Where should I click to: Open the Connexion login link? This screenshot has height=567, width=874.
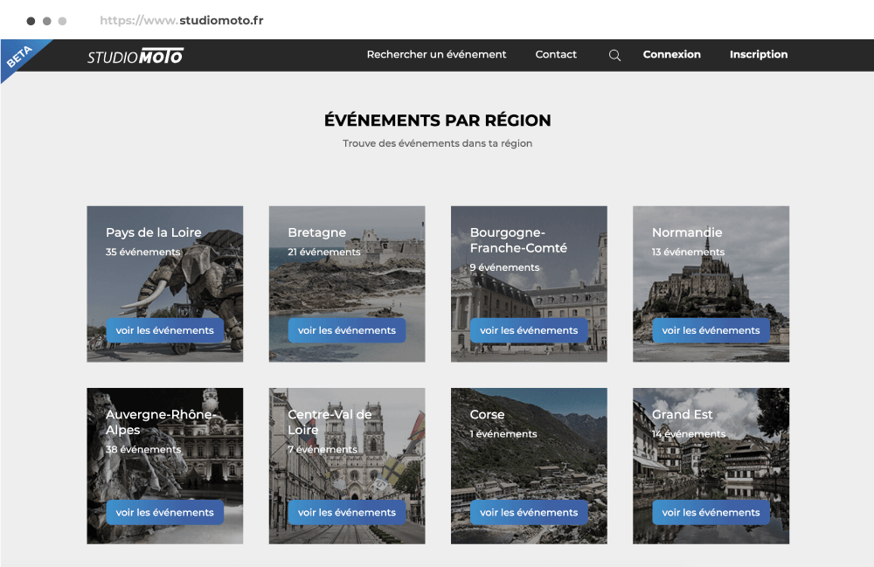pos(671,54)
